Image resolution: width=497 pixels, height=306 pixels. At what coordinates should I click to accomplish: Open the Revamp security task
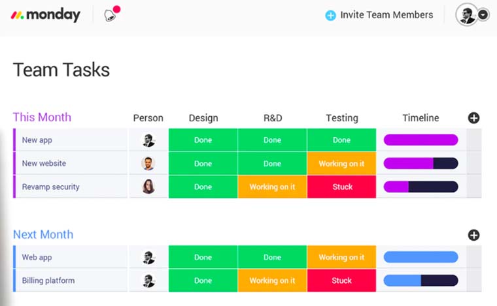50,187
